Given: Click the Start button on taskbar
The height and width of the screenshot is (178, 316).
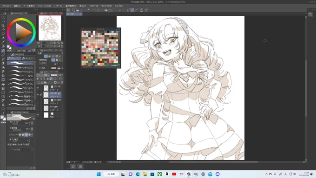Looking at the screenshot, I should [x=99, y=174].
